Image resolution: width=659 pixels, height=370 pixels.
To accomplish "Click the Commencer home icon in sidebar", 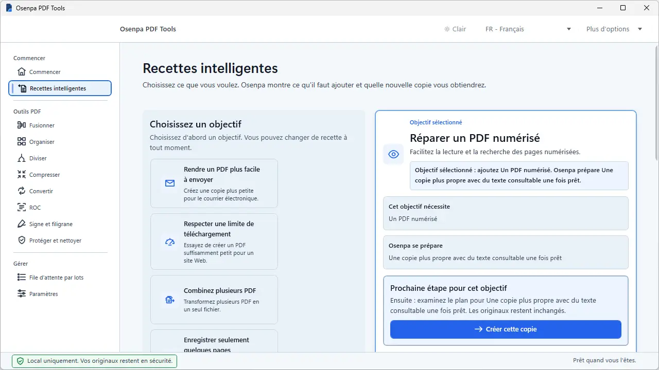I will pyautogui.click(x=22, y=72).
